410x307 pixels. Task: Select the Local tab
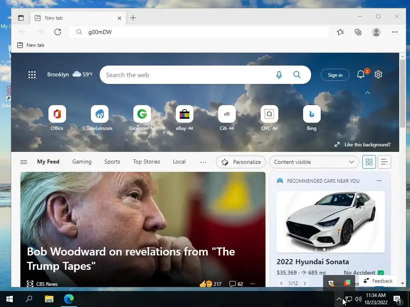point(179,161)
